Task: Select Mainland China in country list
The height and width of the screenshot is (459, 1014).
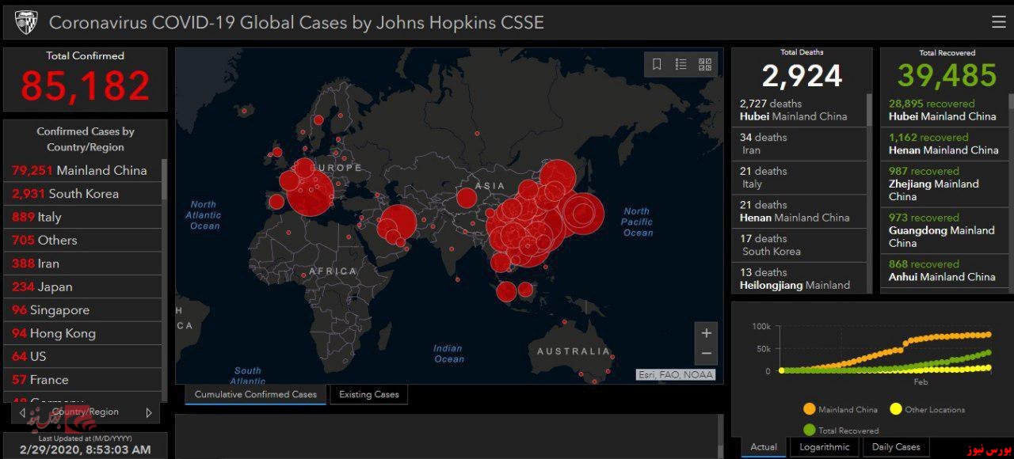Action: coord(83,170)
